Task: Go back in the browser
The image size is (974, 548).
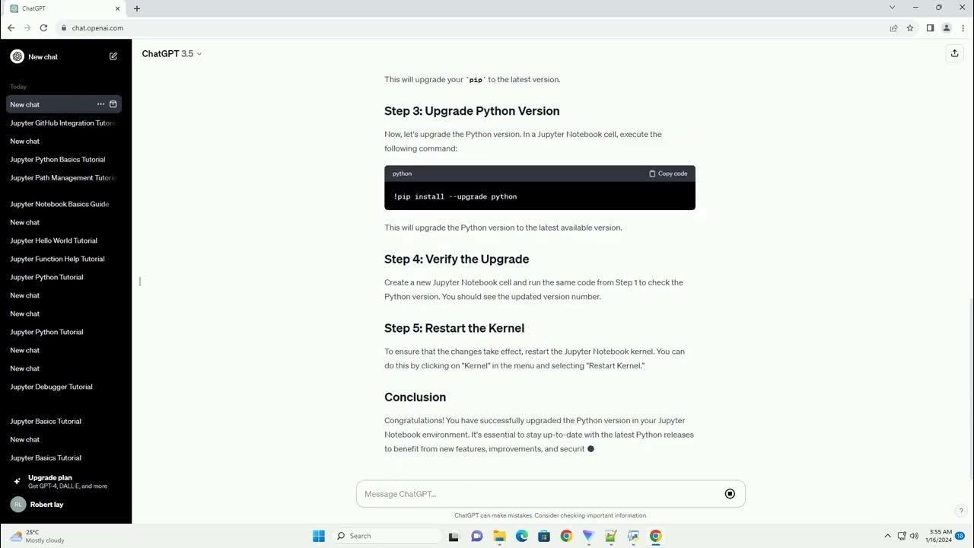Action: [11, 28]
